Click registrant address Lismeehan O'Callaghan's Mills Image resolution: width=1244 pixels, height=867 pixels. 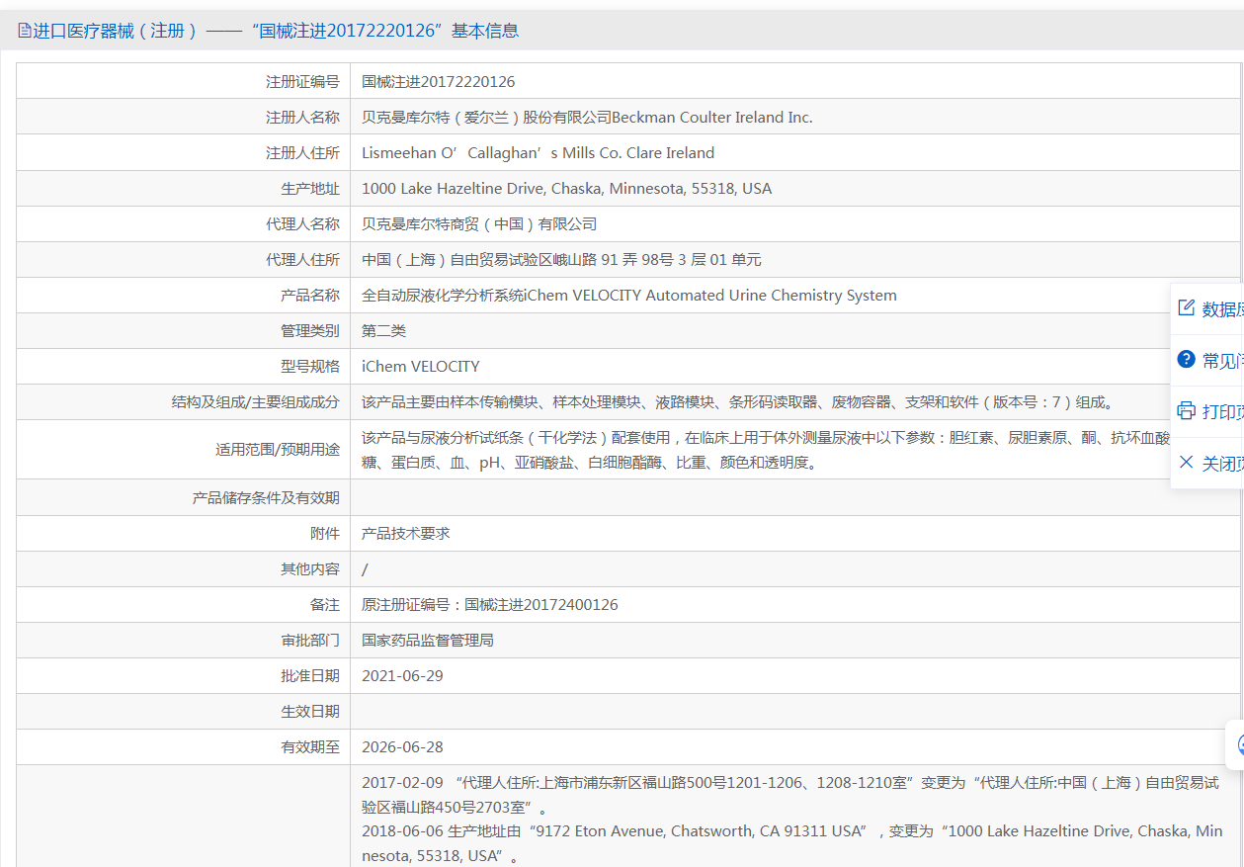[x=539, y=153]
